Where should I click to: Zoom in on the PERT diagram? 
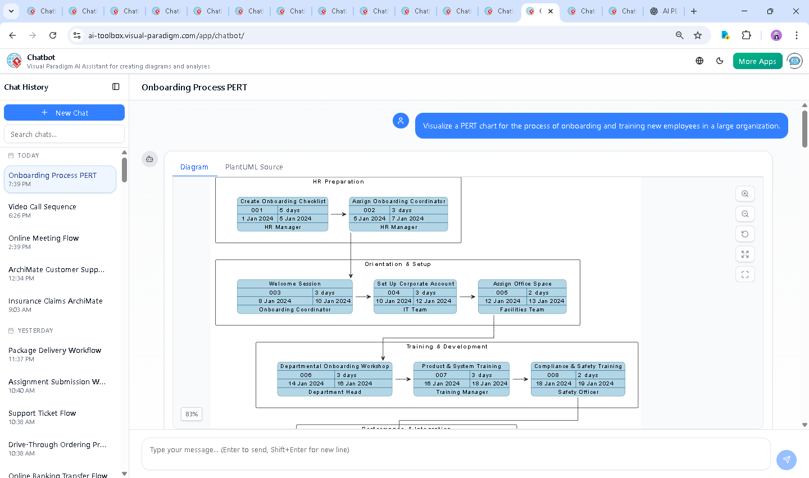745,194
